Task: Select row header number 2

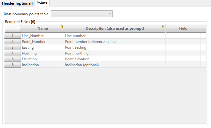Action: (12, 42)
